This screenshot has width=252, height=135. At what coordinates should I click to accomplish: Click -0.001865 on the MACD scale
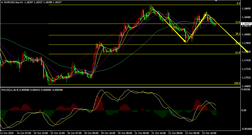(247, 129)
